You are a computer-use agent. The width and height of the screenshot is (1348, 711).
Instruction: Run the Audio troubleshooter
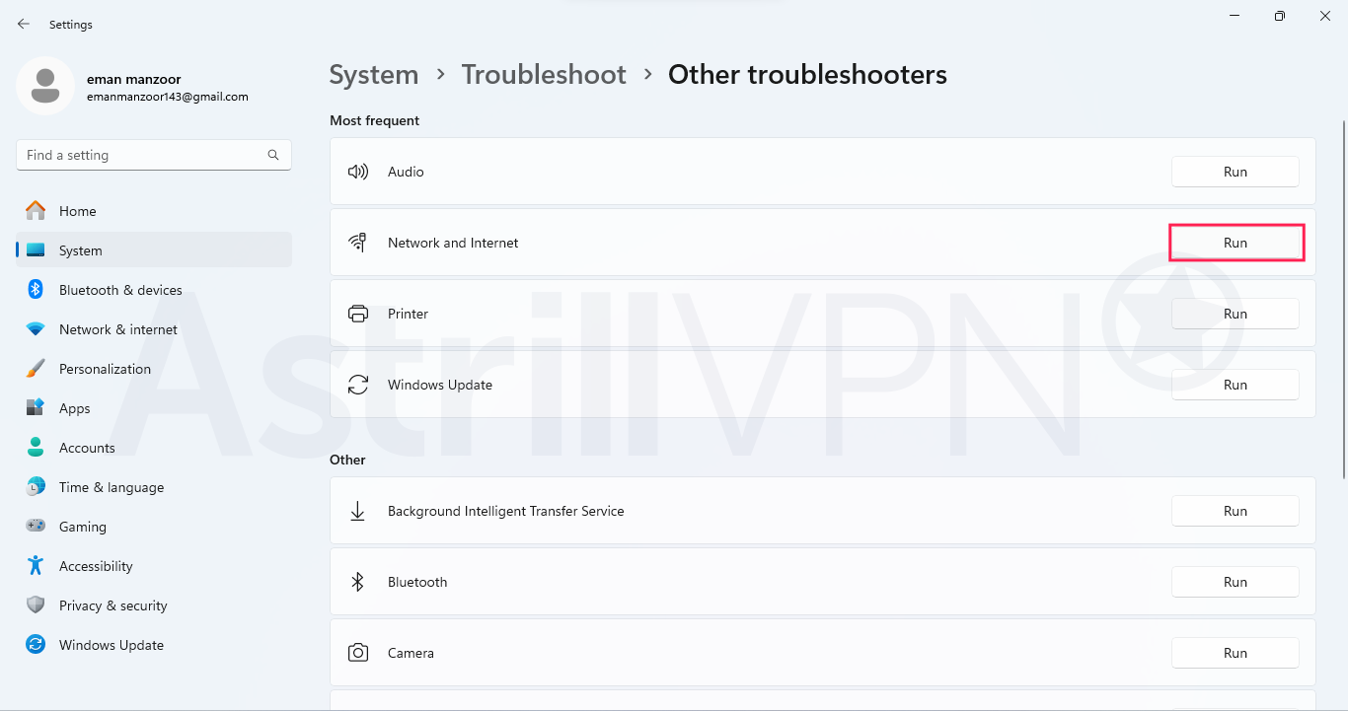pyautogui.click(x=1236, y=172)
